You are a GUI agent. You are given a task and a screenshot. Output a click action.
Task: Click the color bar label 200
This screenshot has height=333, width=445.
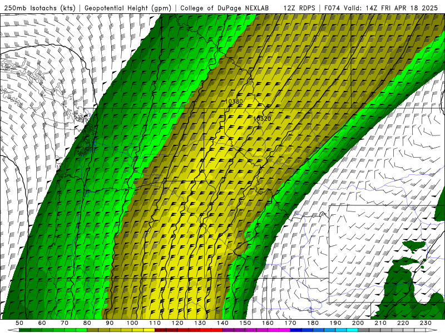358,323
